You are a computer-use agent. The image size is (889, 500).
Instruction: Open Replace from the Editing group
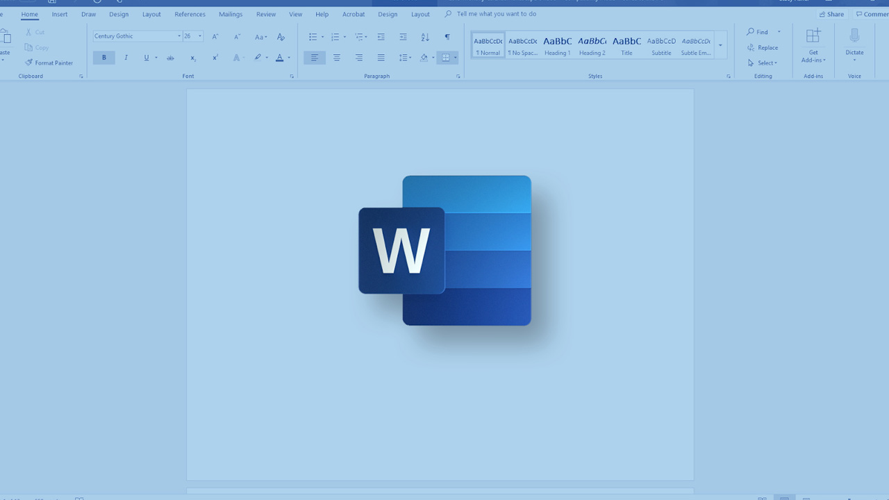click(762, 47)
